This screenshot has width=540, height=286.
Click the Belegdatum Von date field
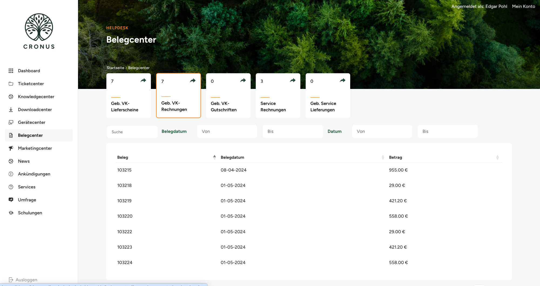[x=227, y=131]
